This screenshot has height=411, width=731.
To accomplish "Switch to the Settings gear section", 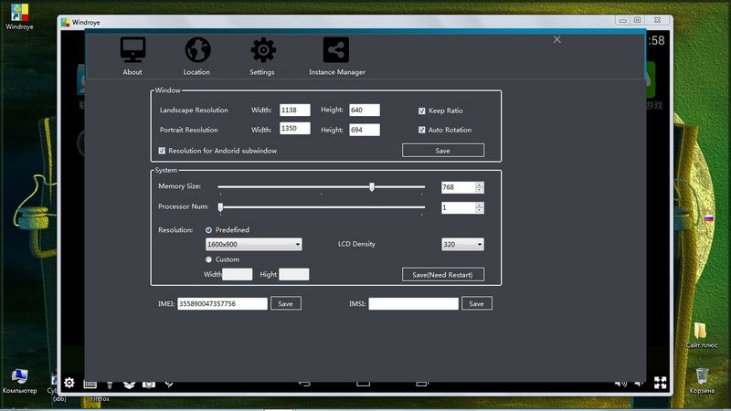I will [x=262, y=56].
